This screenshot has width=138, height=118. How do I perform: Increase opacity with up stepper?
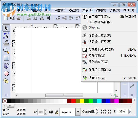click(45, 110)
